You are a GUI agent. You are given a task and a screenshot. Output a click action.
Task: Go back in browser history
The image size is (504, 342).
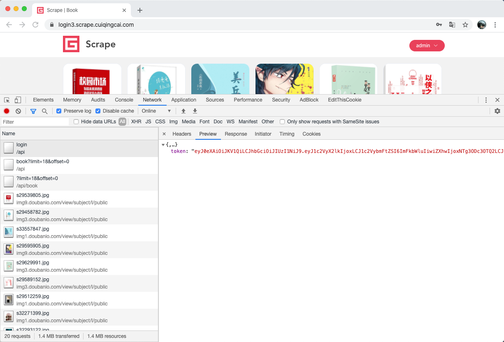[x=9, y=25]
